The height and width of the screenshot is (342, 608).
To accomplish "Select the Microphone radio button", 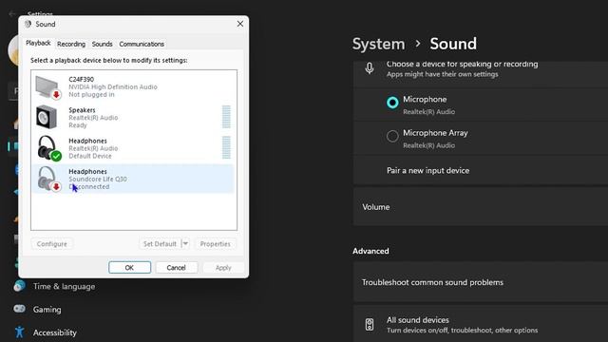I will (x=392, y=103).
